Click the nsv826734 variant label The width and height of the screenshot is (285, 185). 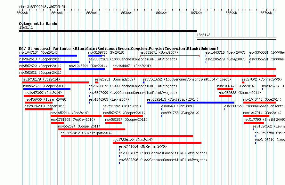(273, 86)
